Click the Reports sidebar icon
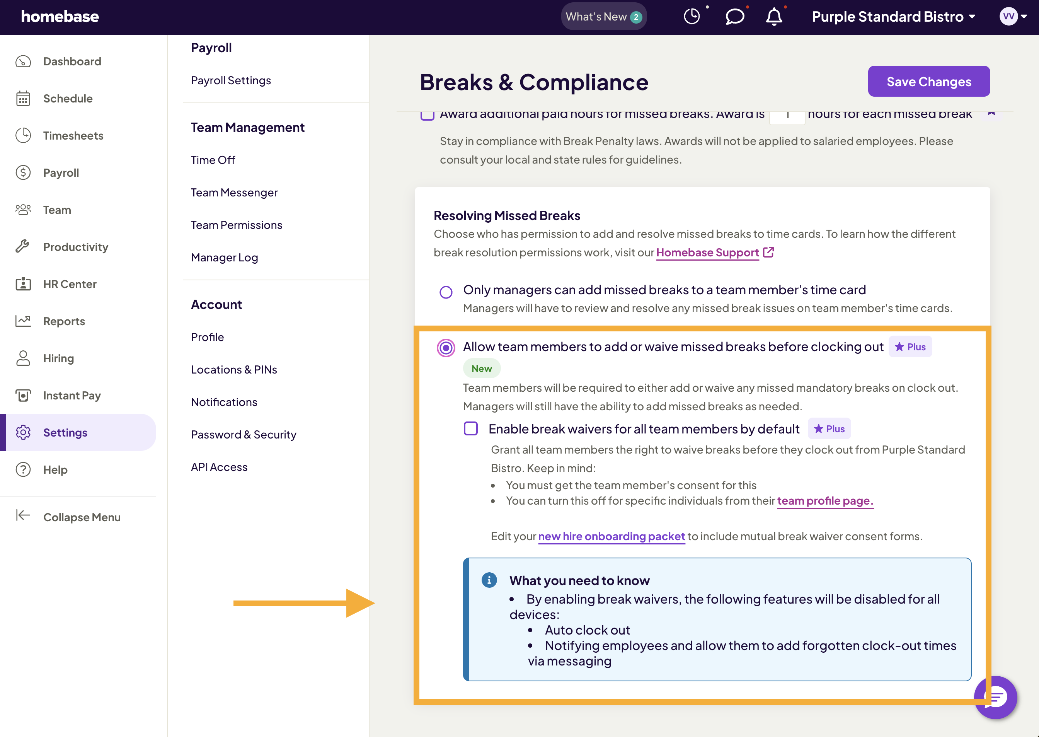 click(x=24, y=321)
